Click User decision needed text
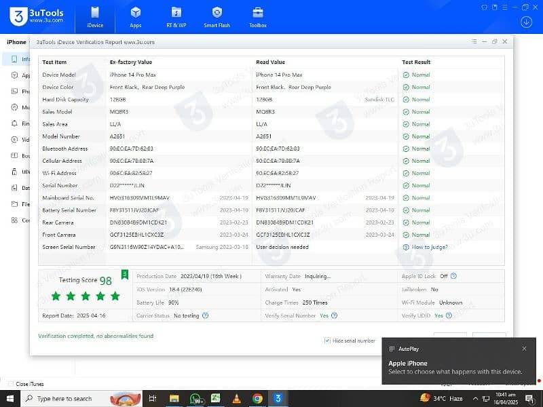The image size is (543, 407). (282, 247)
